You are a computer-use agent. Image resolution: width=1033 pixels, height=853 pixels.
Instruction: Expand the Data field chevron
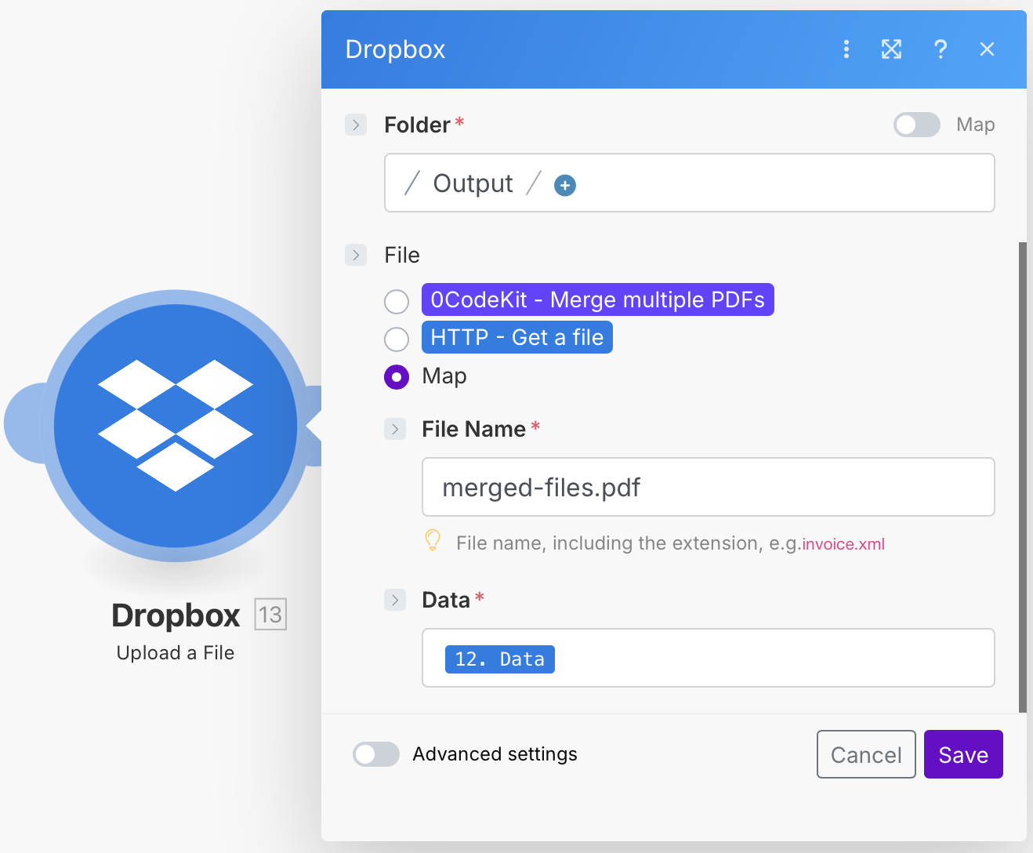point(395,600)
